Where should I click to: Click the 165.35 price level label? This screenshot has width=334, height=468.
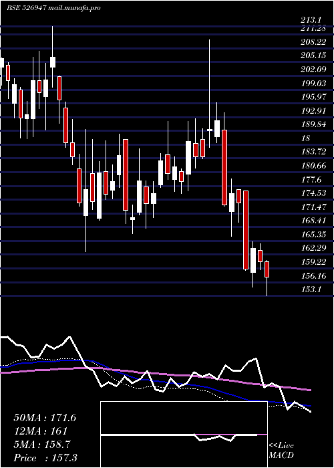[313, 235]
